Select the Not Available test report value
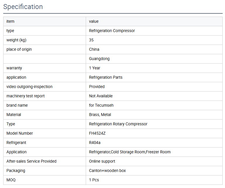 101,96
